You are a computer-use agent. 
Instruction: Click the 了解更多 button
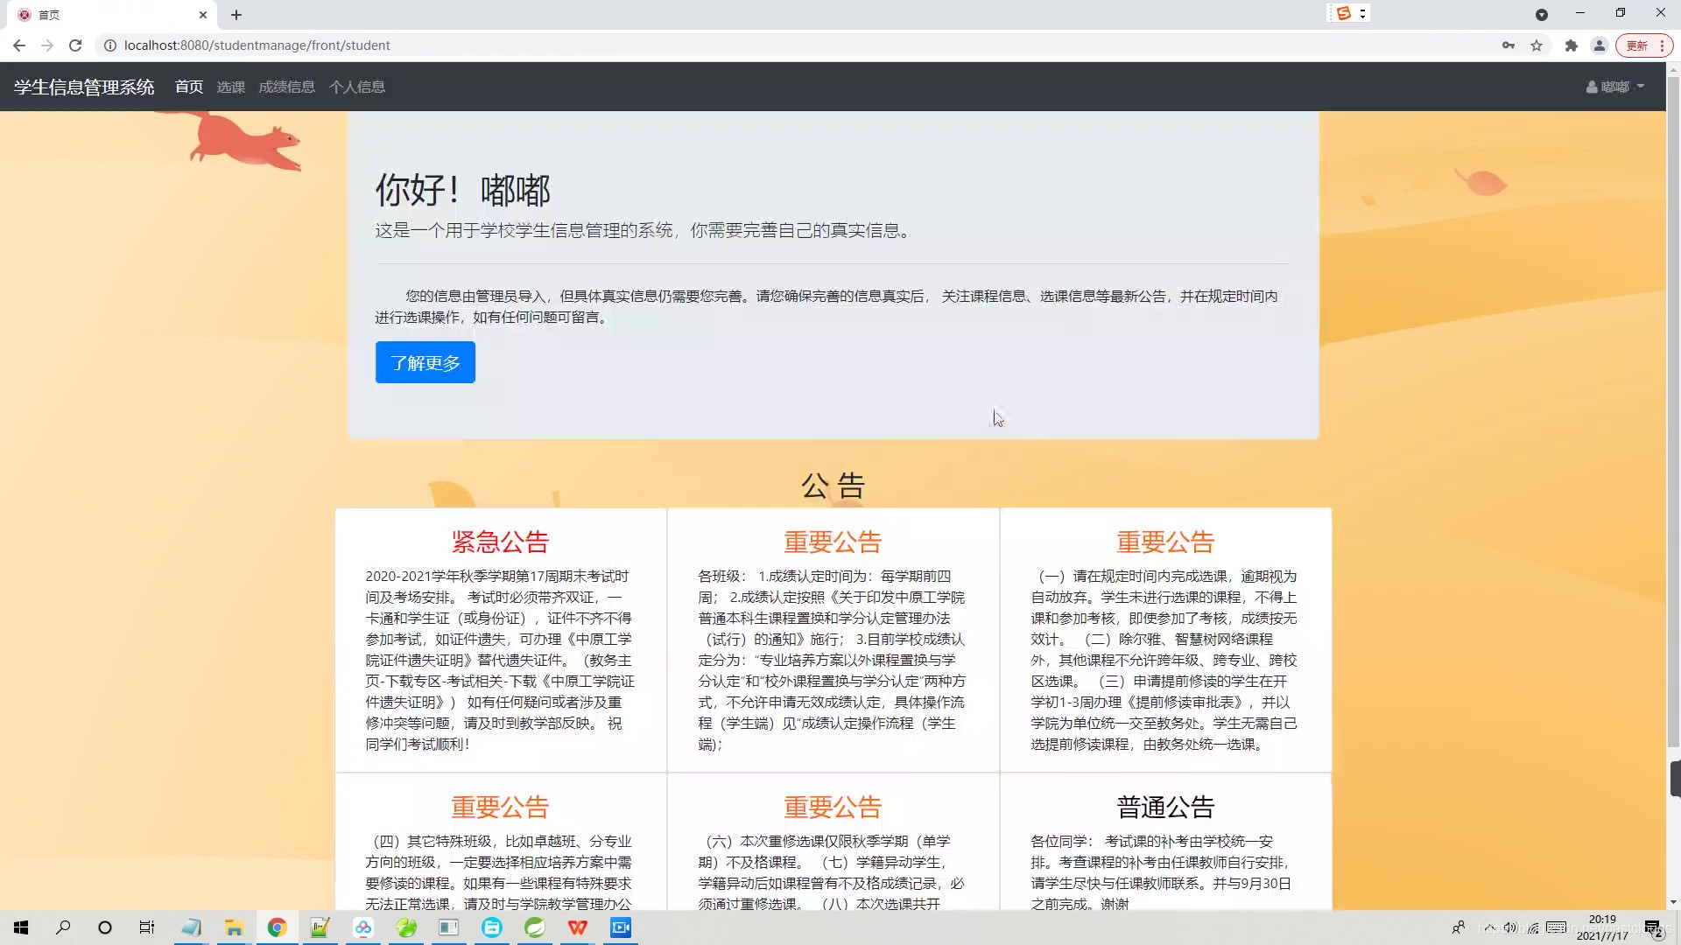425,361
